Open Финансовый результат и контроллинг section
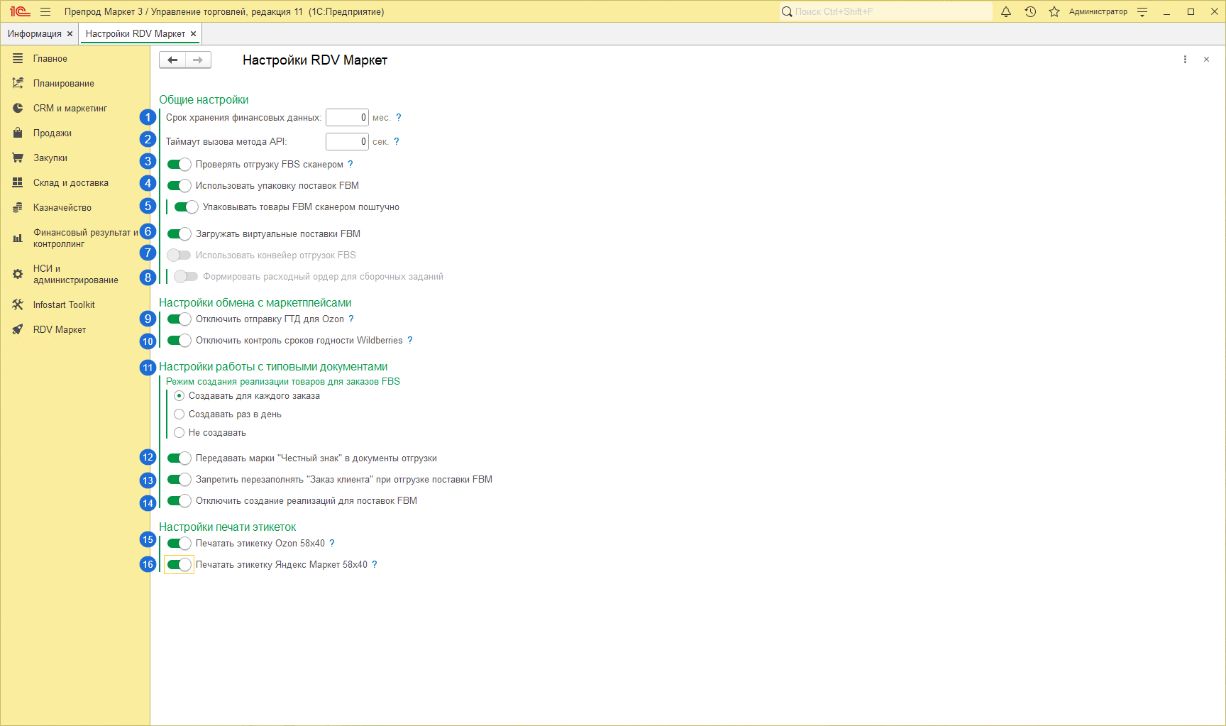1226x726 pixels. pos(75,238)
